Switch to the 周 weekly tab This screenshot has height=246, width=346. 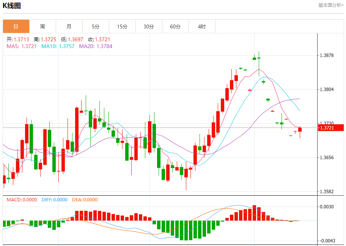[42, 26]
